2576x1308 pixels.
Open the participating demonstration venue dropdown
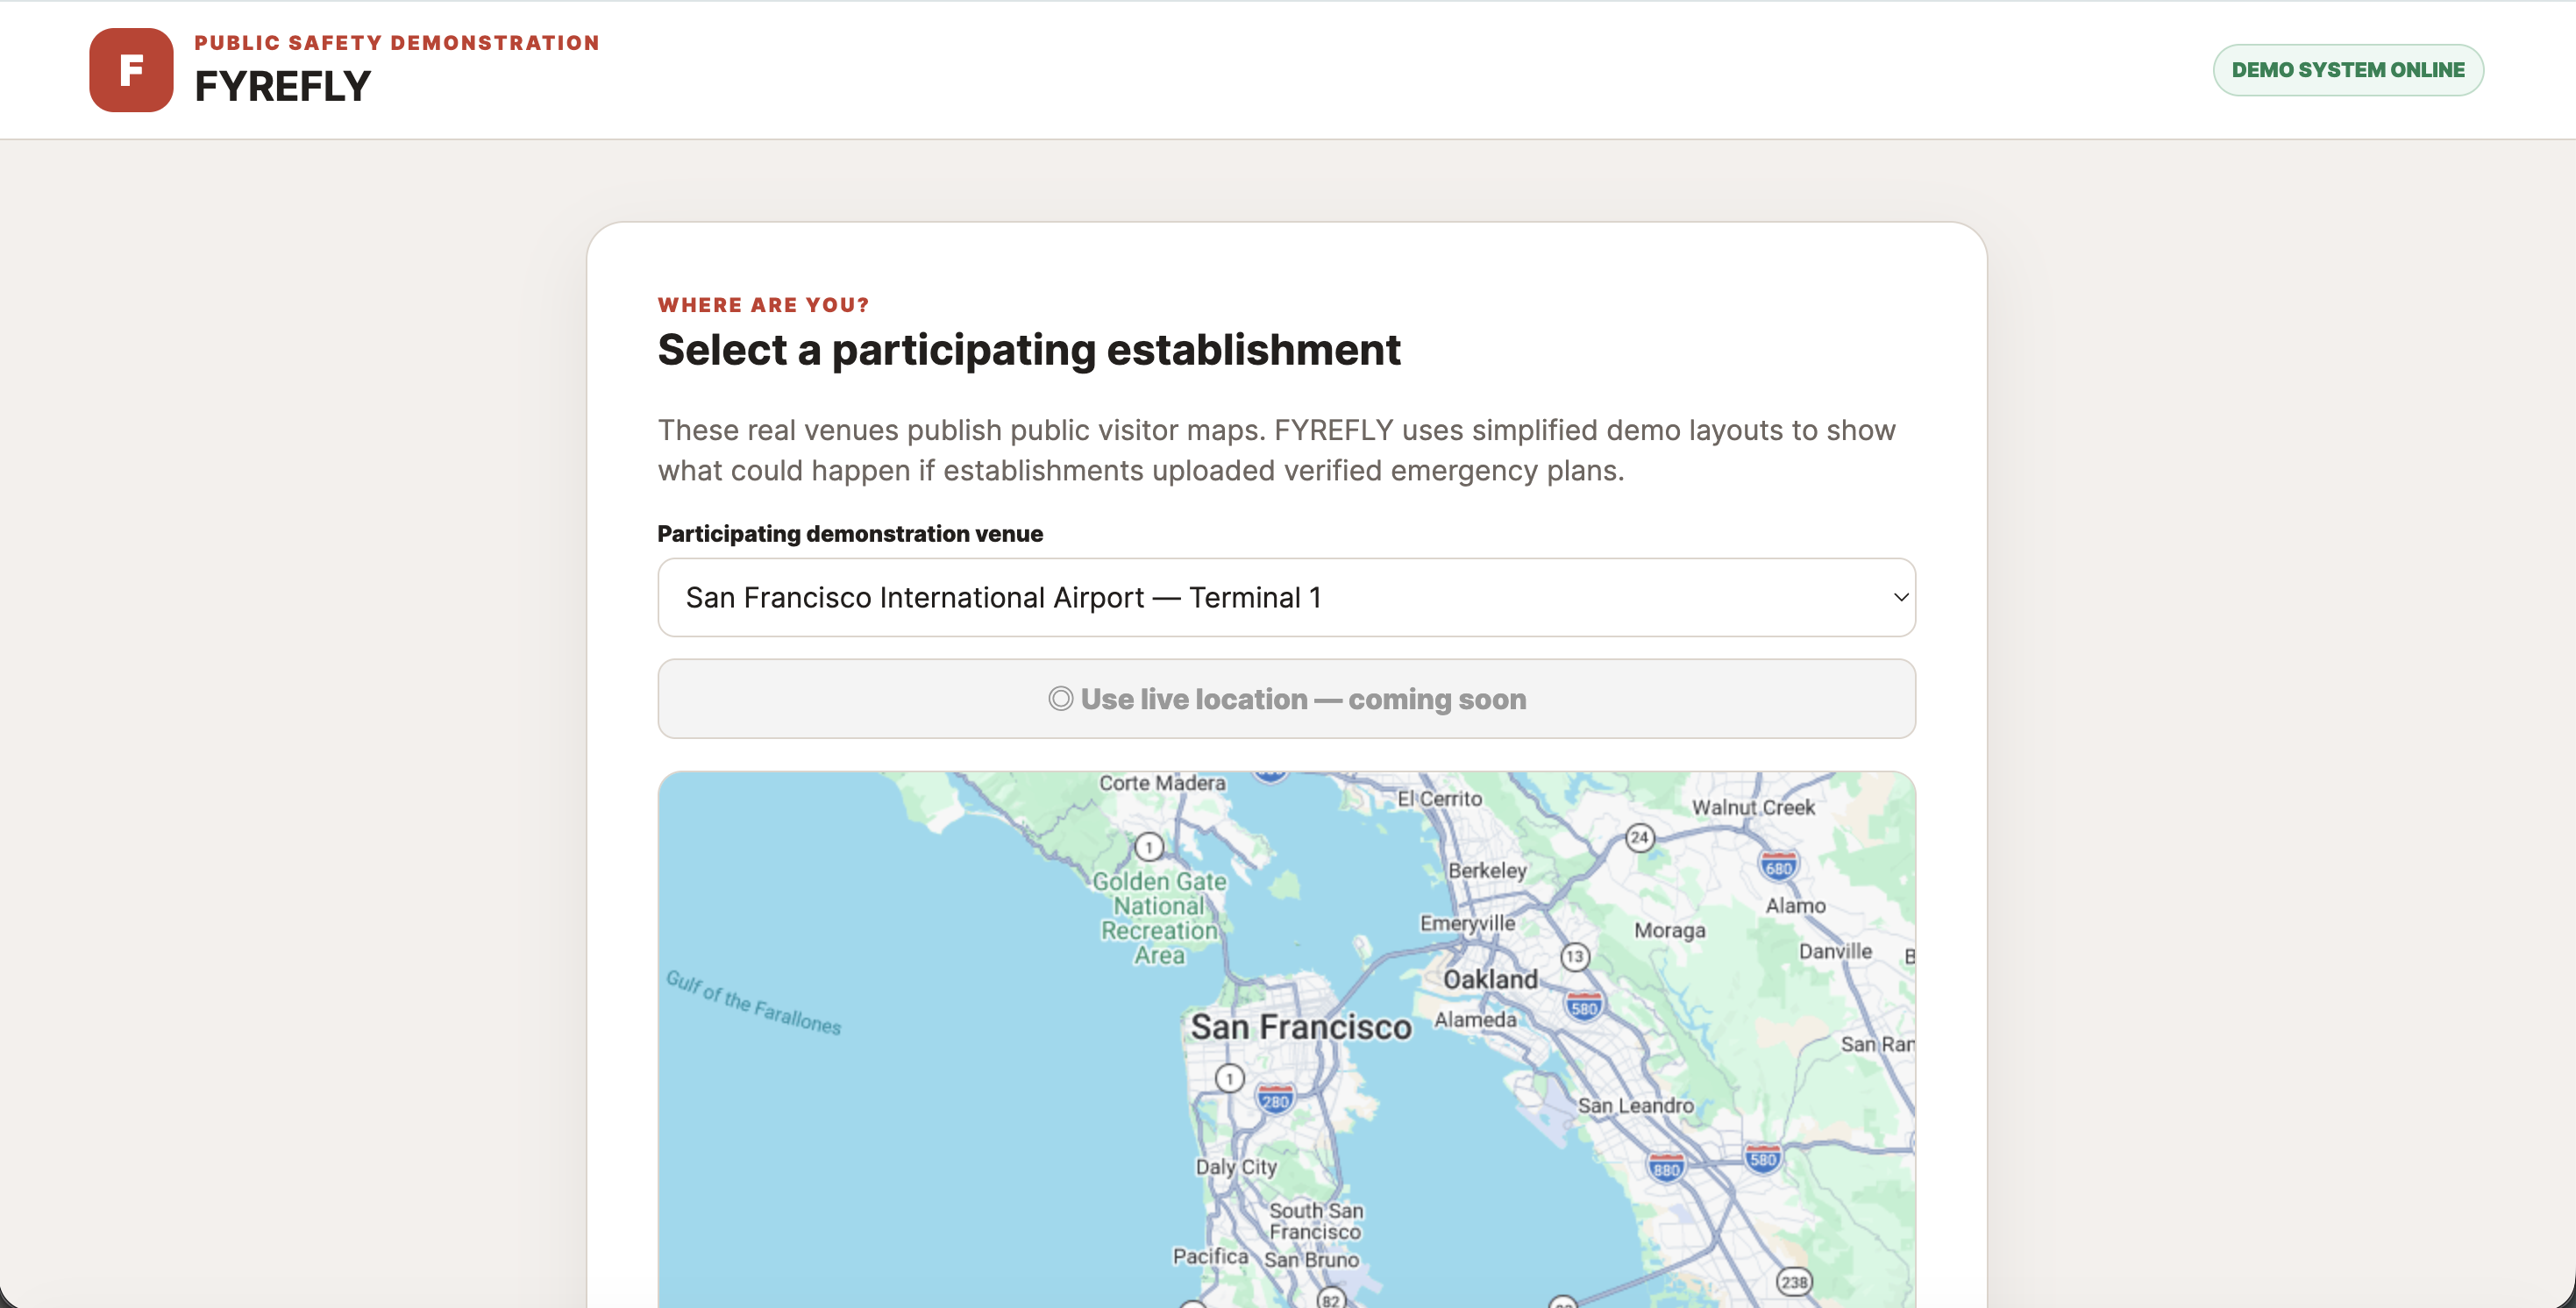pos(1286,597)
